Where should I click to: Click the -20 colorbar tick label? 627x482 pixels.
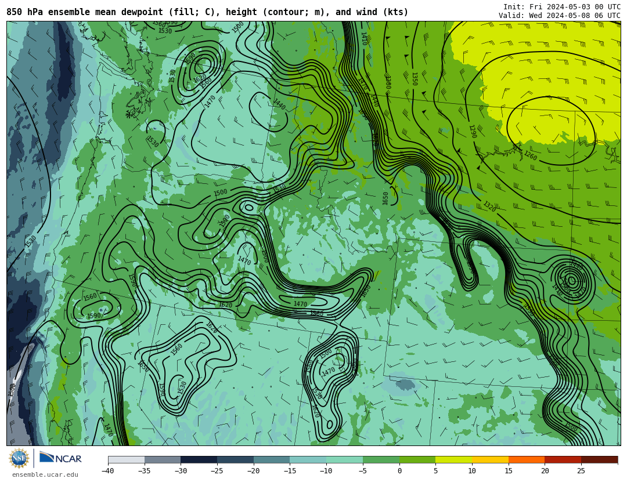253,471
